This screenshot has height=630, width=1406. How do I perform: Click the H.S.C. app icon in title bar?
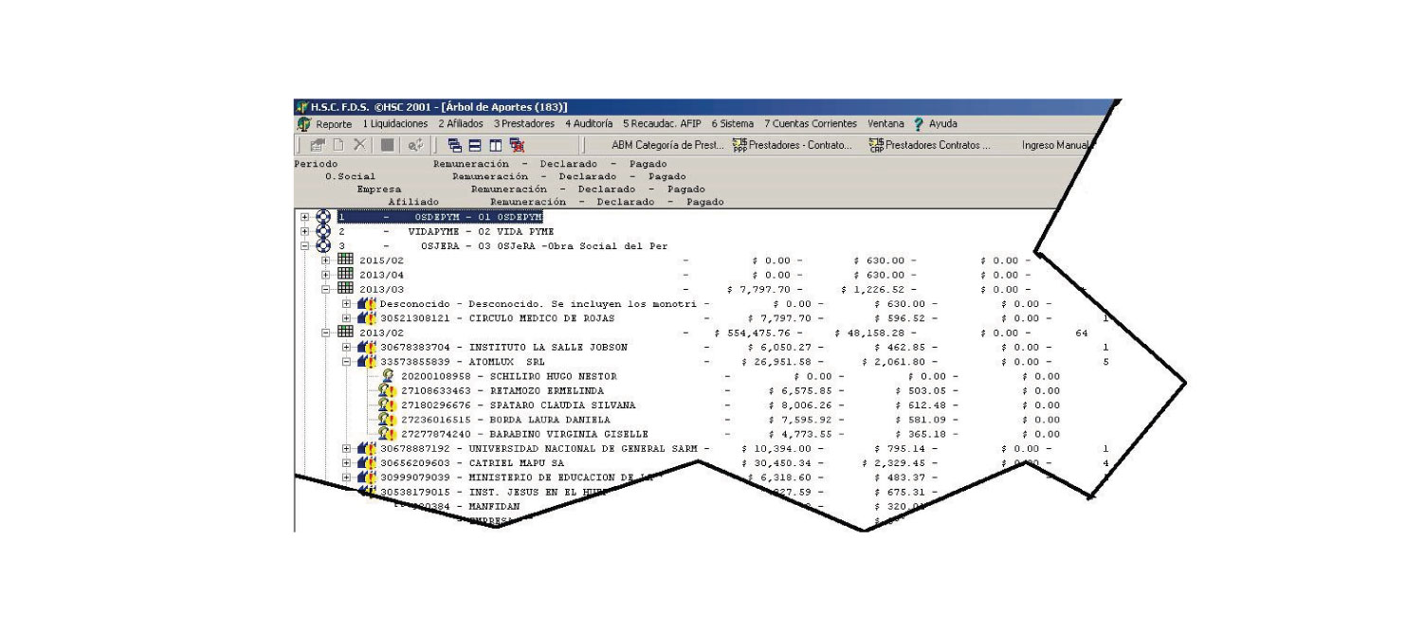click(302, 107)
